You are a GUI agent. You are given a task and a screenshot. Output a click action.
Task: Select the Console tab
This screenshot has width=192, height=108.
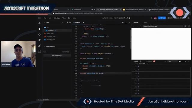136,61
